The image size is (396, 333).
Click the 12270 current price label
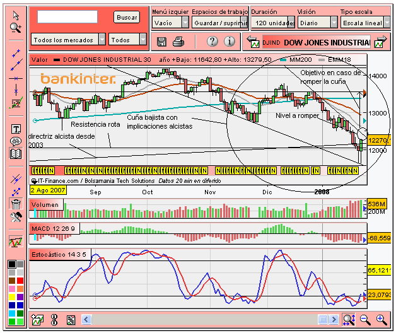tap(379, 140)
